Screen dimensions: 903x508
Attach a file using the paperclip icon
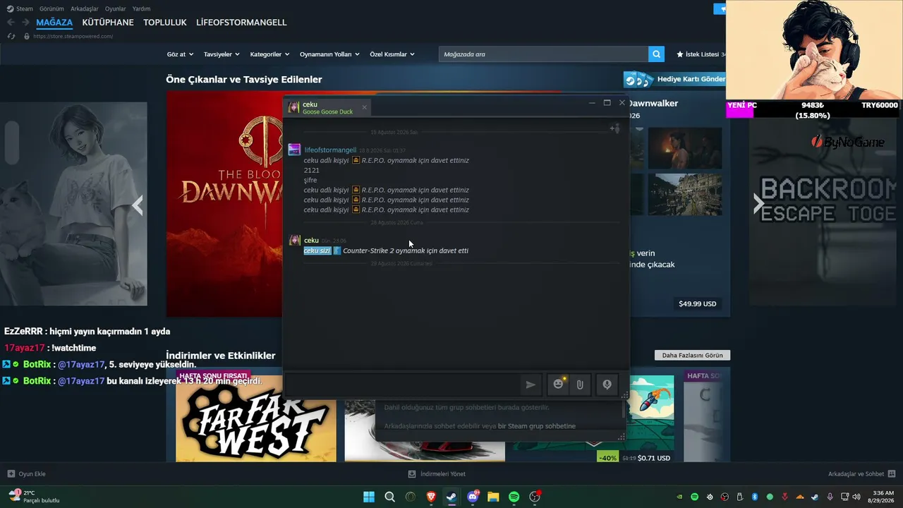(580, 385)
